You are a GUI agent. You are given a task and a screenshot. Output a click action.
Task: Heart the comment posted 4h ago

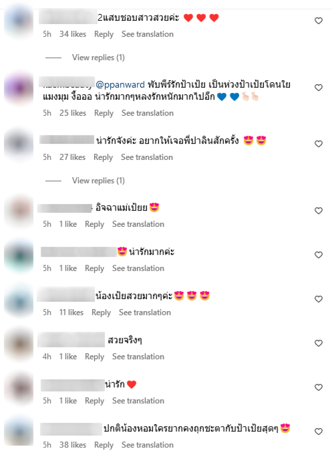[319, 343]
